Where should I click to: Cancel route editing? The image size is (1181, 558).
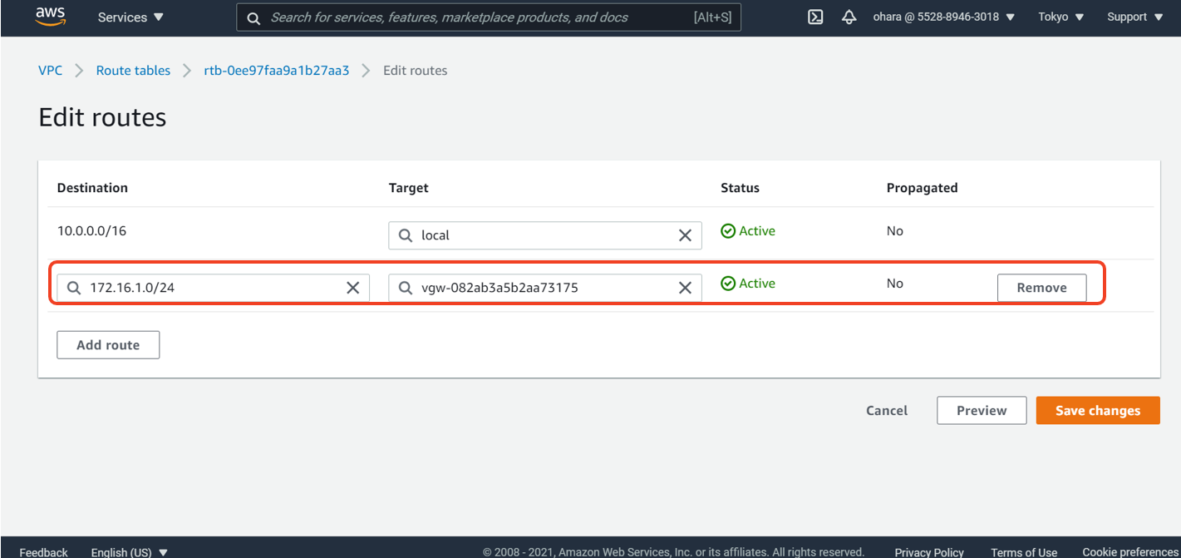[887, 411]
